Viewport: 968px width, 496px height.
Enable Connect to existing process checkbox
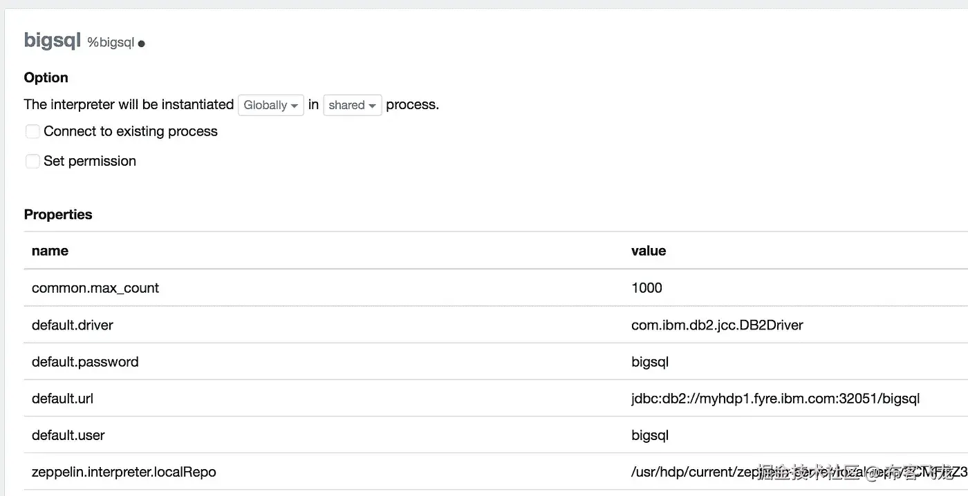click(32, 131)
